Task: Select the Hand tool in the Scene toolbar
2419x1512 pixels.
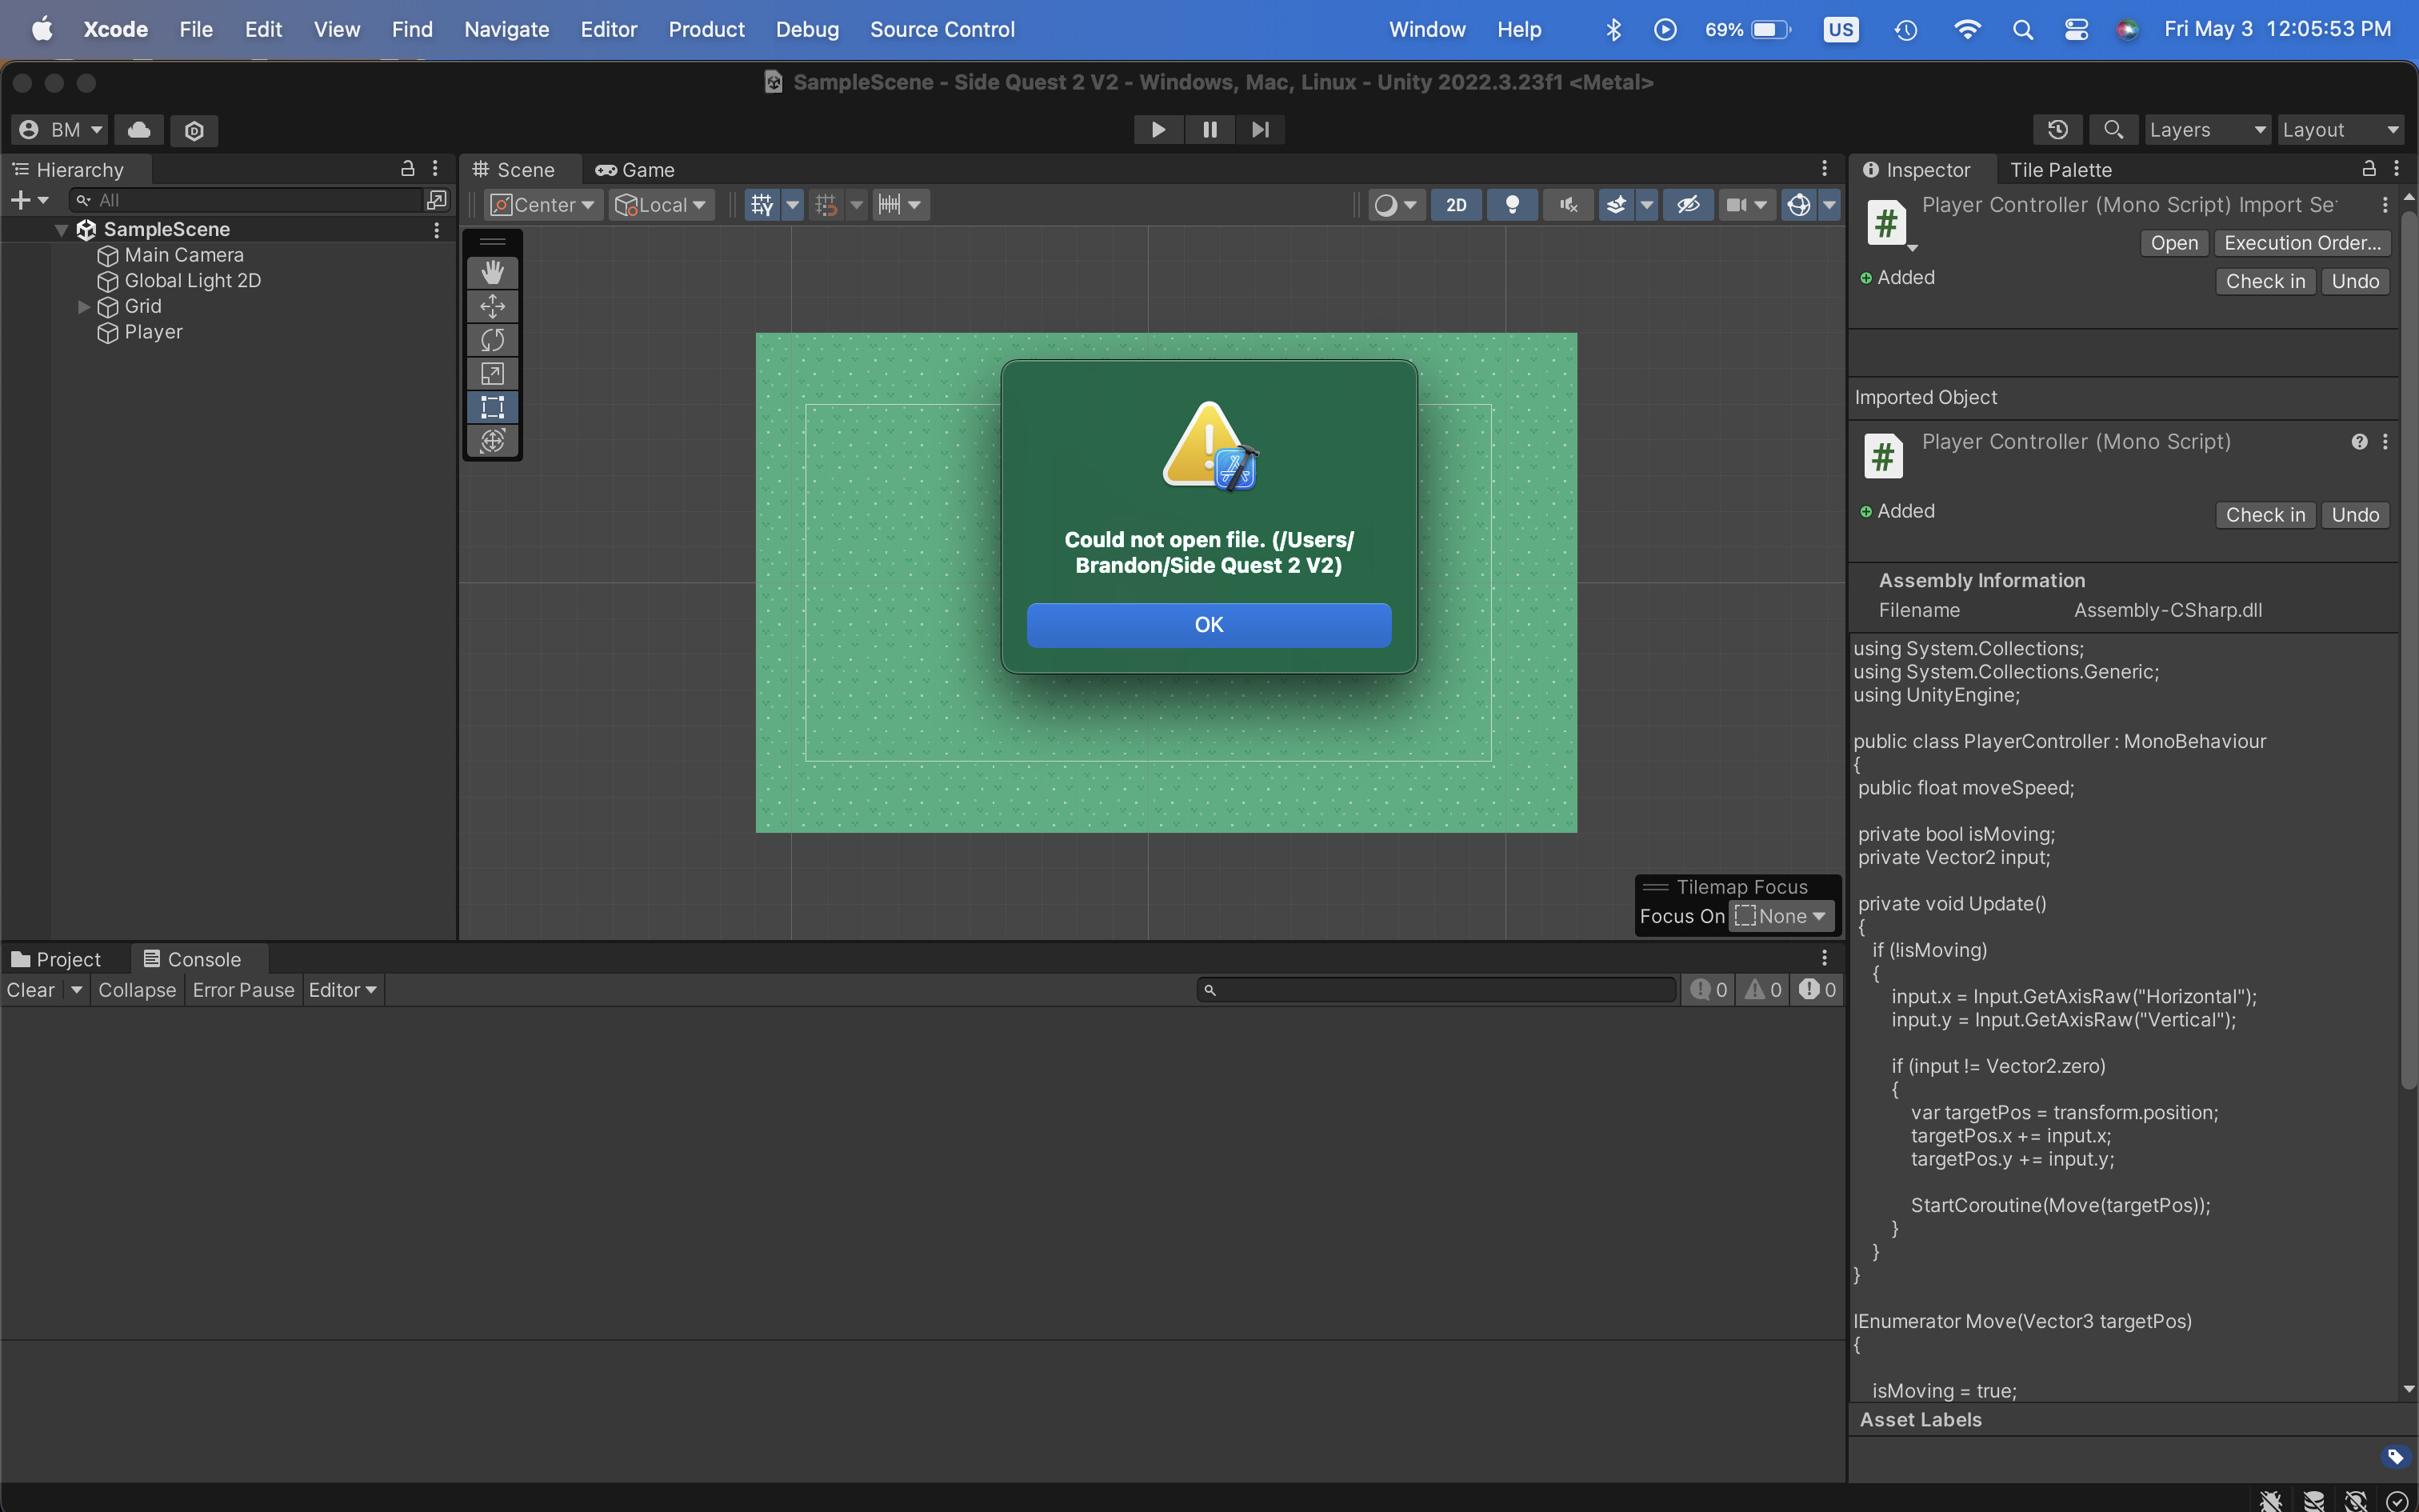Action: pyautogui.click(x=492, y=271)
